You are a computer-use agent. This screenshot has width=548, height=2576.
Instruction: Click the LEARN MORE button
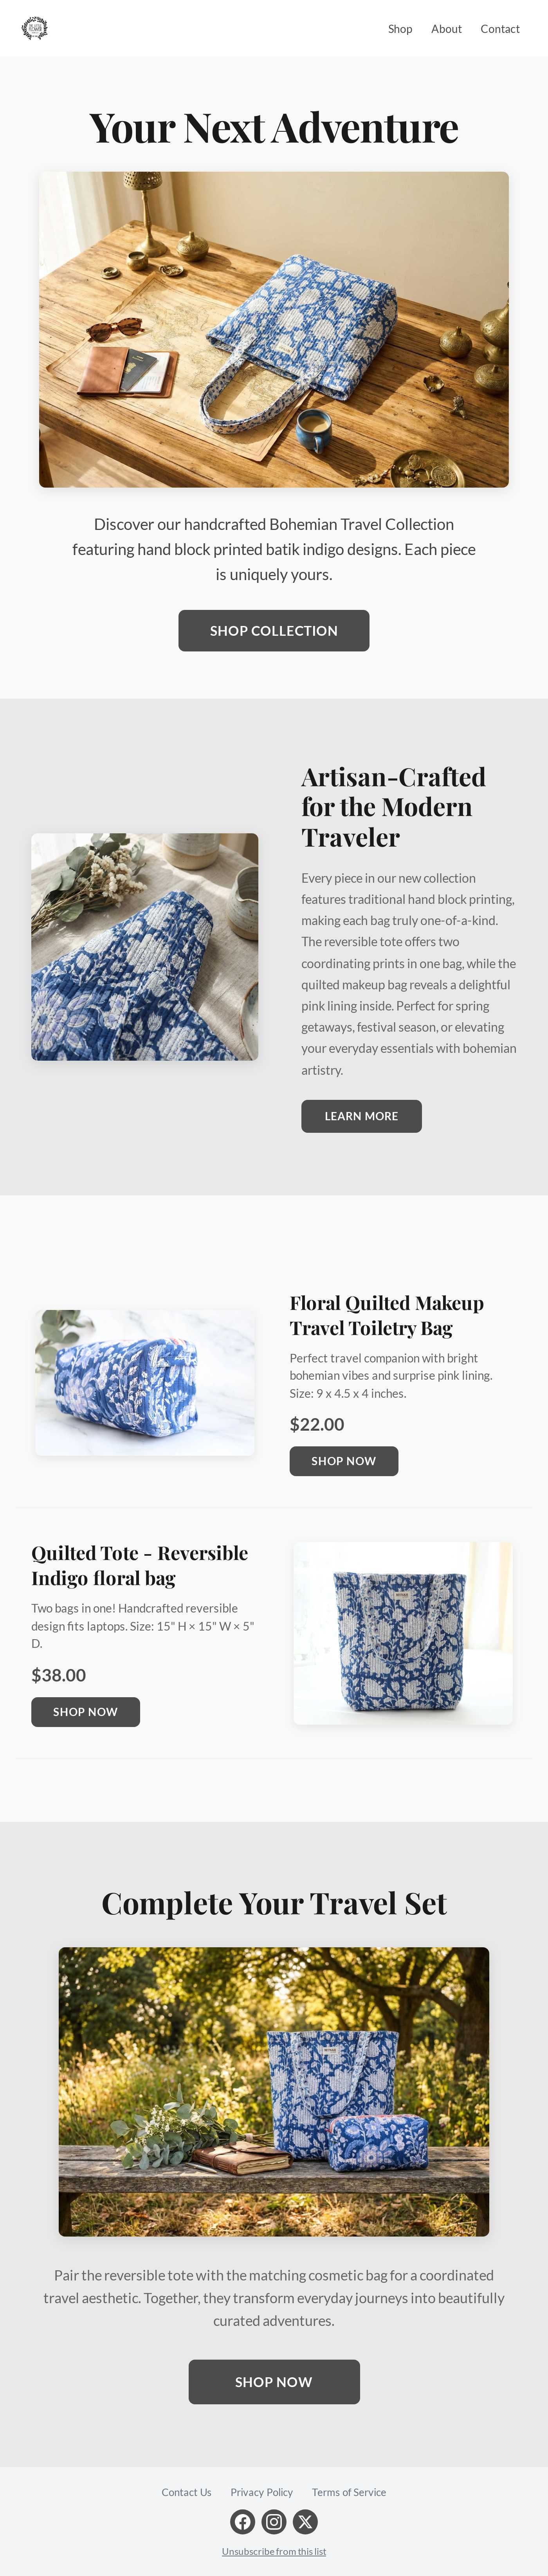361,1116
